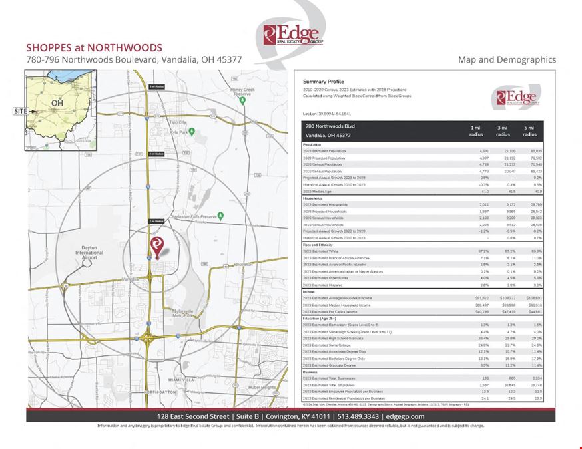Click the 2023 Estimated Population row label
Viewport: 582px width, 449px height.
pos(324,151)
